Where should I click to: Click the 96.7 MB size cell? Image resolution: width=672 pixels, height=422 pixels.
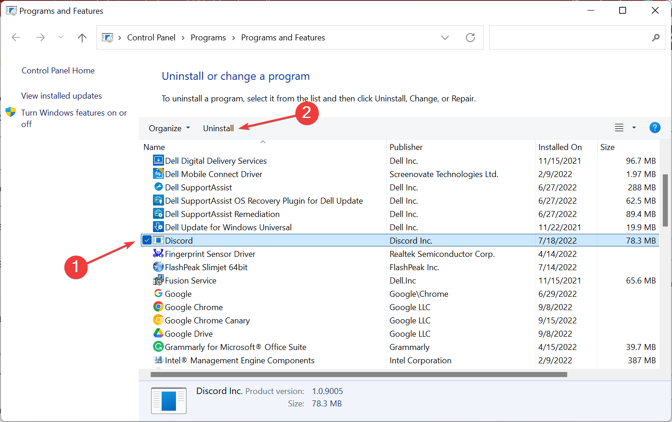pyautogui.click(x=641, y=161)
